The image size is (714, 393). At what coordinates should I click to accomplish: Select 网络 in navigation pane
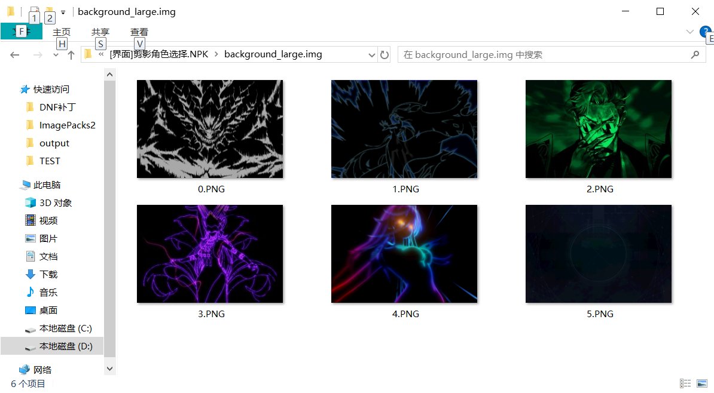[42, 370]
